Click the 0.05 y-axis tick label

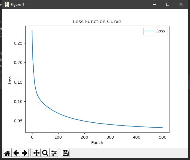coord(18,121)
